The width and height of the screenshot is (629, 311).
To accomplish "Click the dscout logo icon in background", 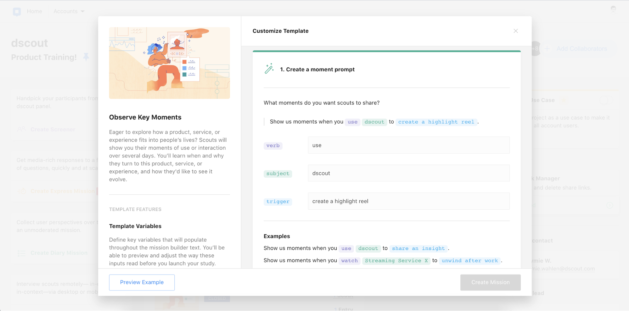I will 17,12.
